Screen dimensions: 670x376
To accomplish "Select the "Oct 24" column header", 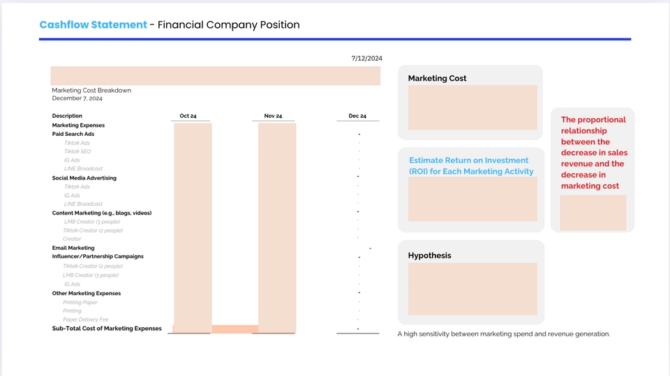I will [188, 116].
